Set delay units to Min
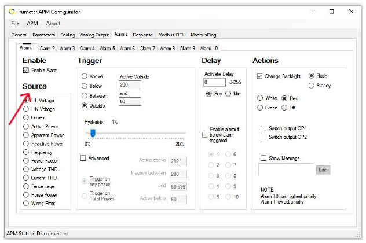This screenshot has height=243, width=366. 228,94
